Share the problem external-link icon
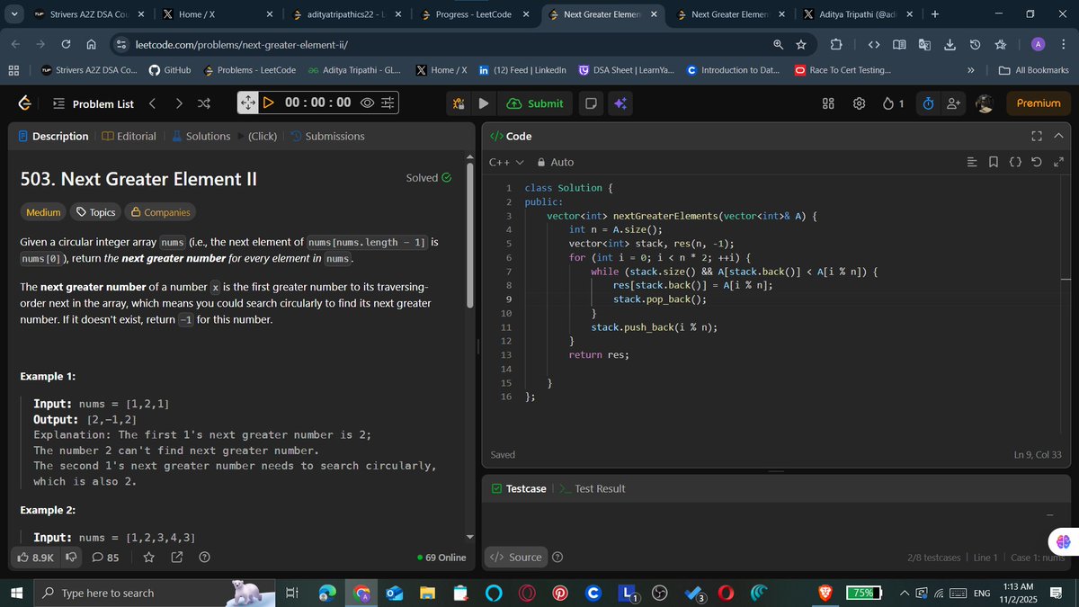 pyautogui.click(x=177, y=558)
